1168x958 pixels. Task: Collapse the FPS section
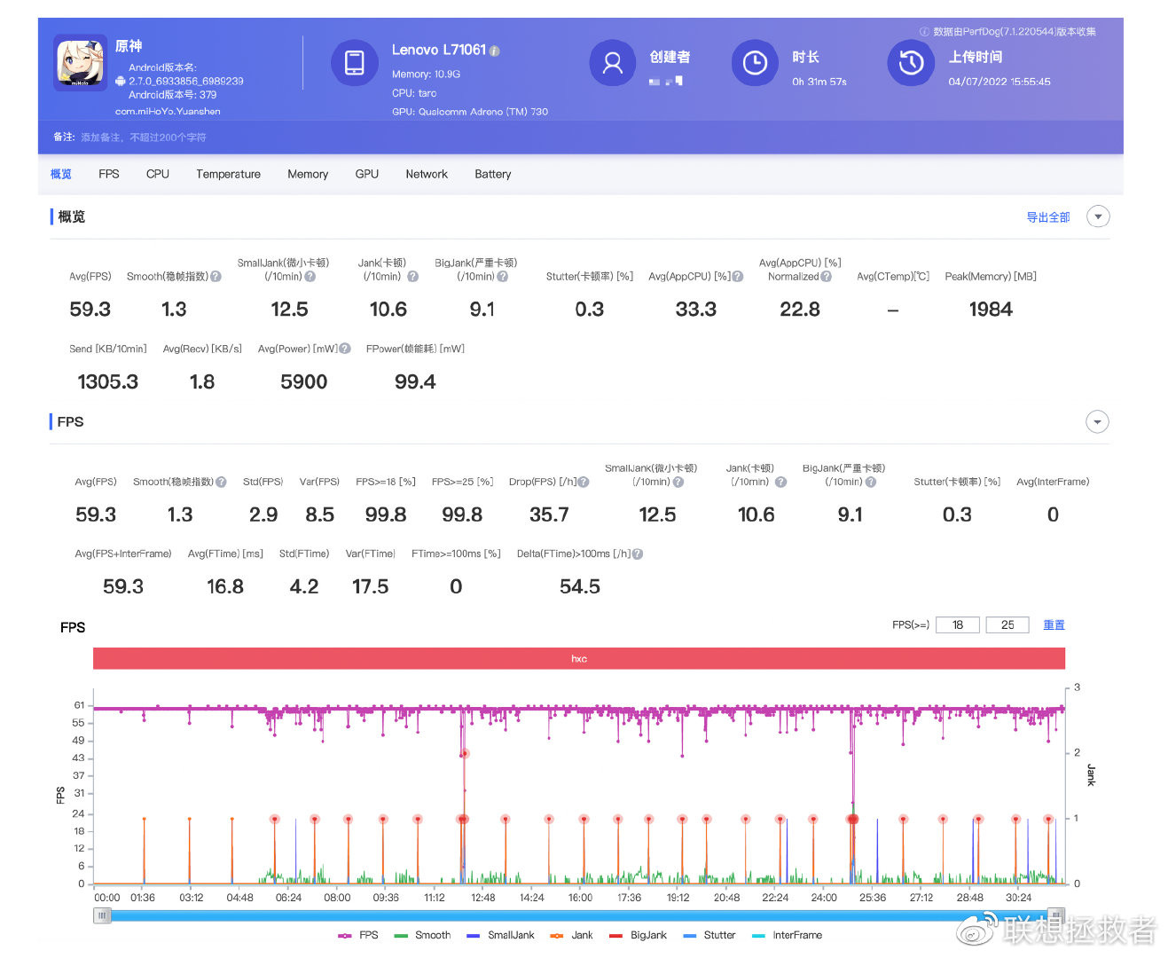(x=1098, y=421)
